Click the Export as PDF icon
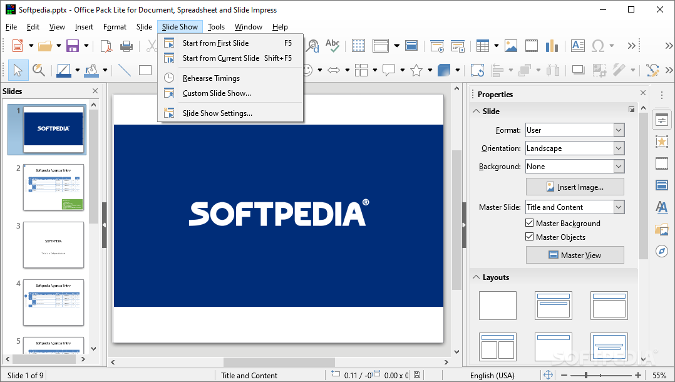Image resolution: width=675 pixels, height=382 pixels. [106, 46]
